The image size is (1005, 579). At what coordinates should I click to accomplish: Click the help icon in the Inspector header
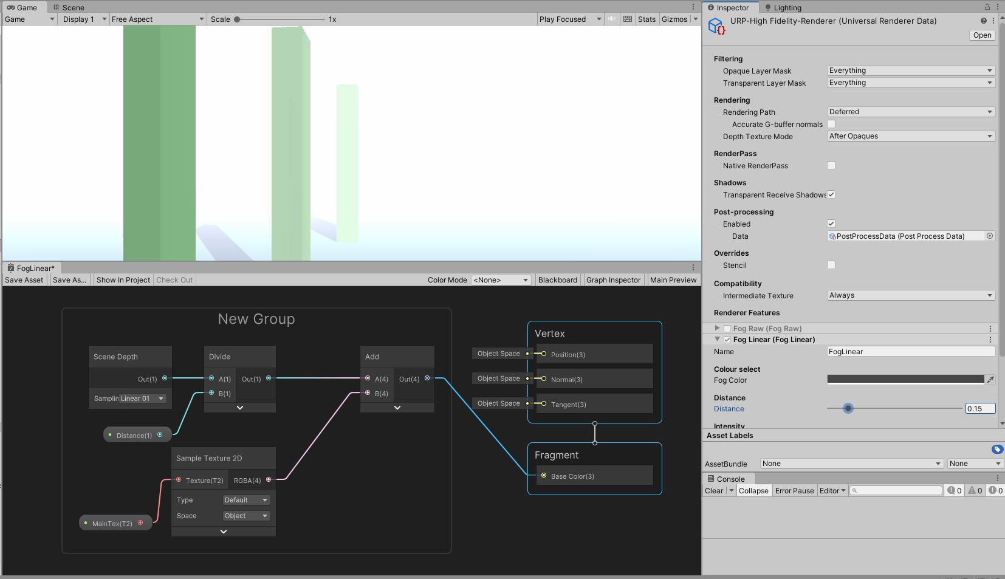(983, 20)
